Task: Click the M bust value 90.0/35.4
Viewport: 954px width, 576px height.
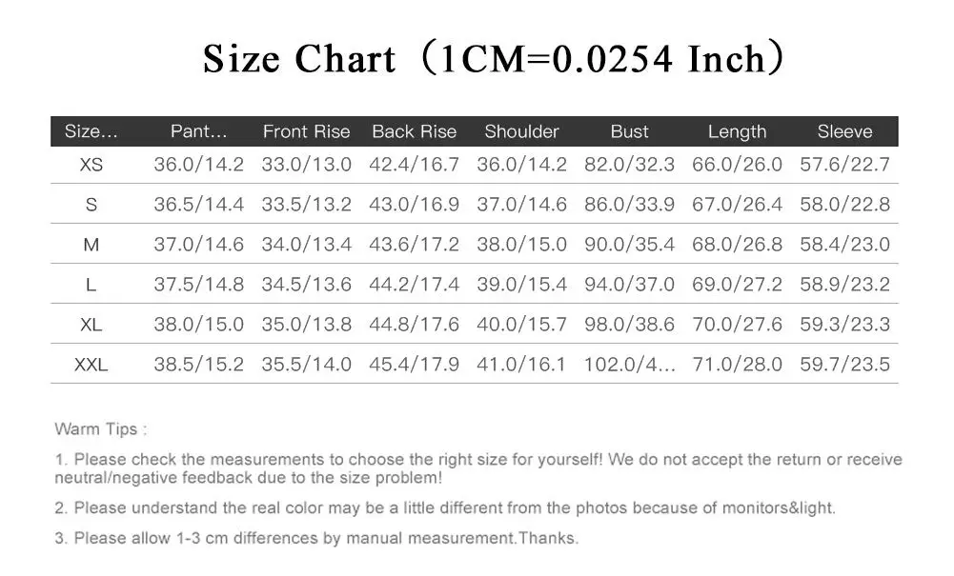Action: coord(629,245)
